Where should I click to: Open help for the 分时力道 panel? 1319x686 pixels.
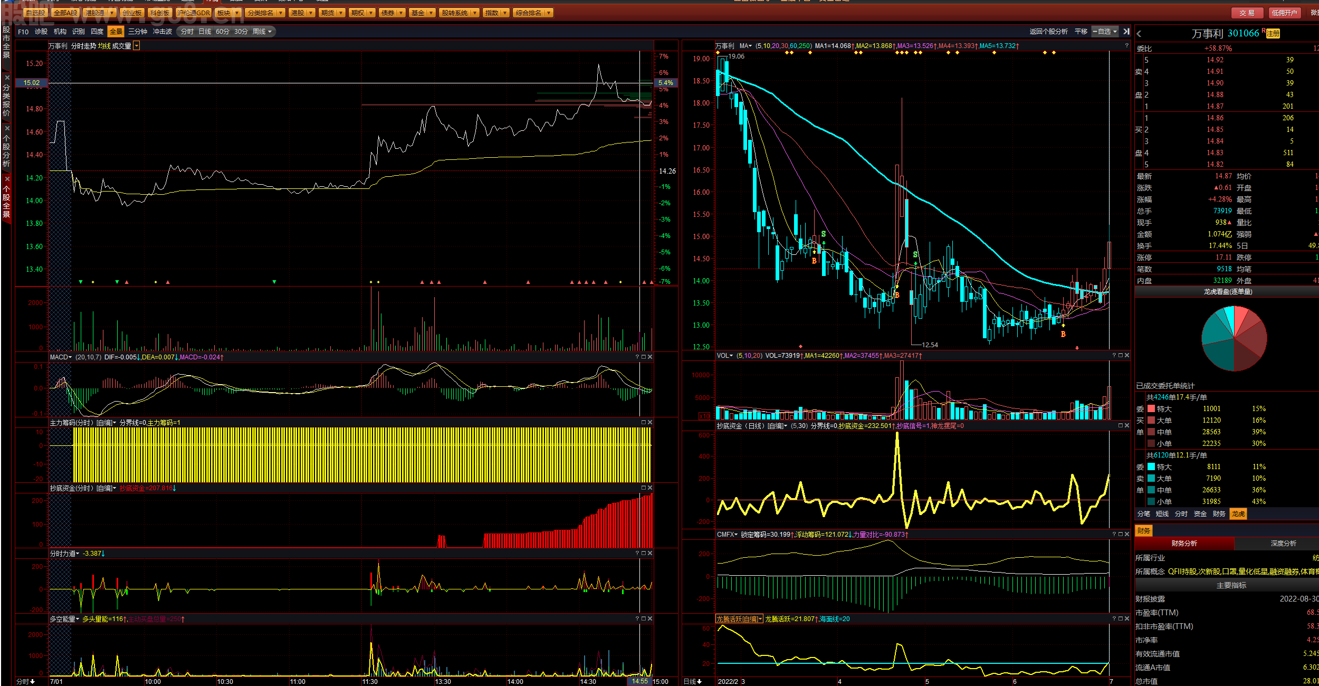[x=637, y=554]
